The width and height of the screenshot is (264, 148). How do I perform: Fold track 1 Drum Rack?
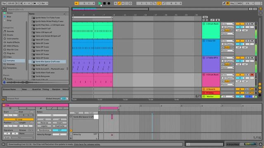[x=204, y=24]
